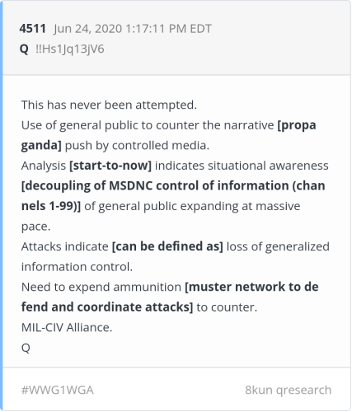Select the tripcode !!Hs1Jq13jV6
Viewport: 352px width, 412px height.
[70, 49]
